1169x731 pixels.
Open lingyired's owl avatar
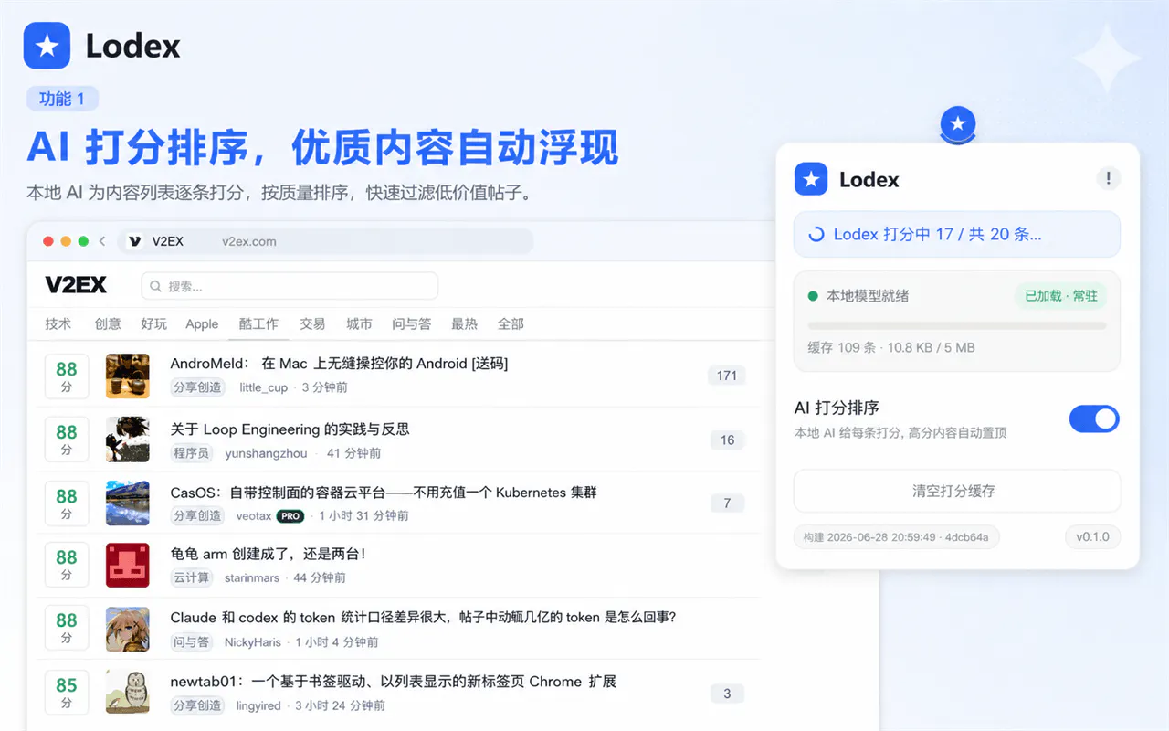128,692
